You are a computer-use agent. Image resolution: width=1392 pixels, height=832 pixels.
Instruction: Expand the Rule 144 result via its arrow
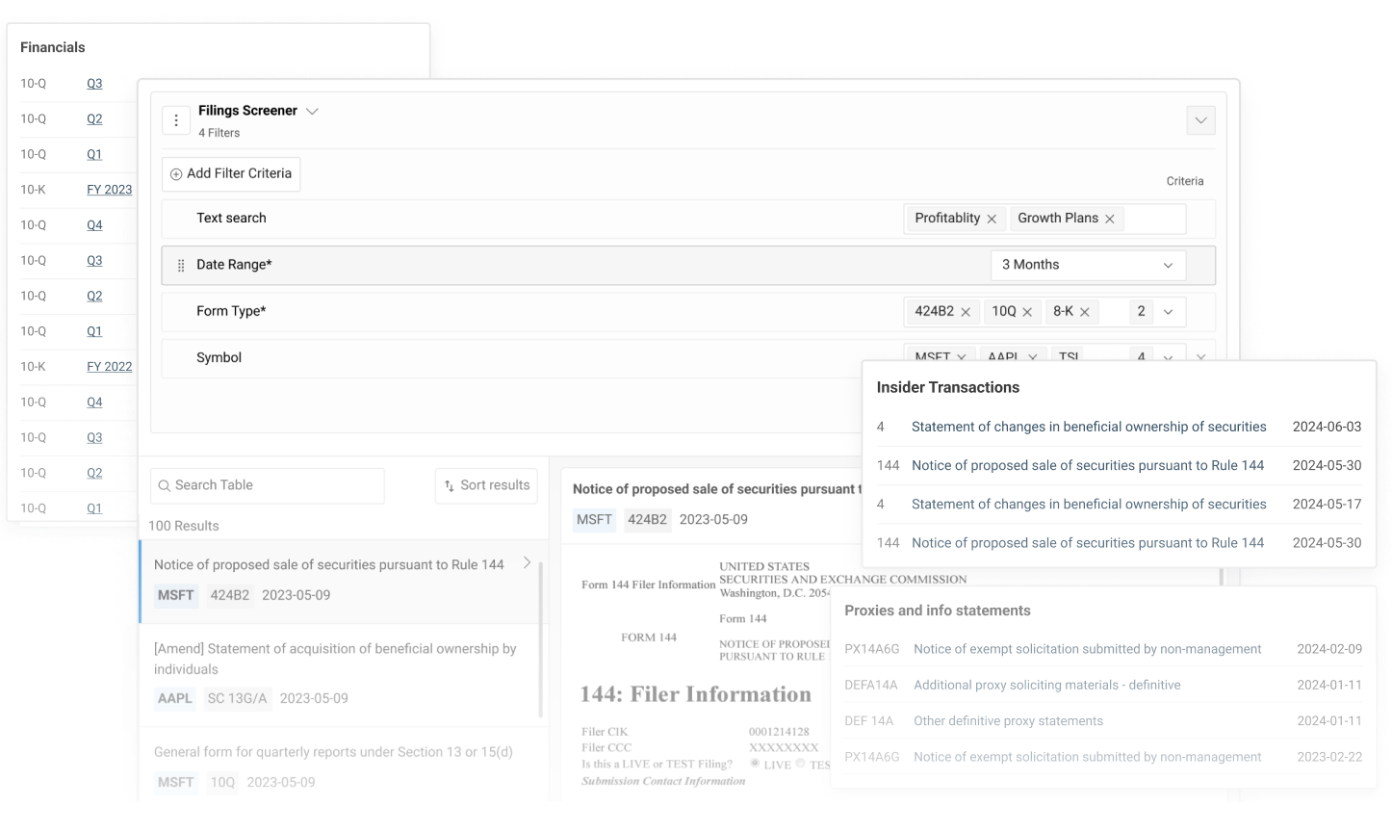click(525, 563)
